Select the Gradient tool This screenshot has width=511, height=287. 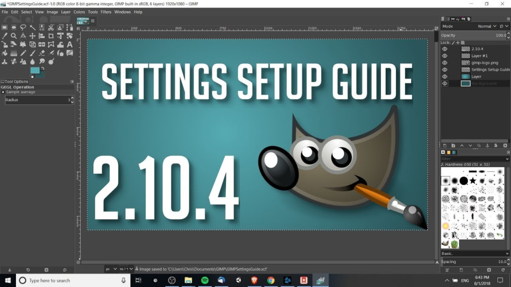[13, 53]
